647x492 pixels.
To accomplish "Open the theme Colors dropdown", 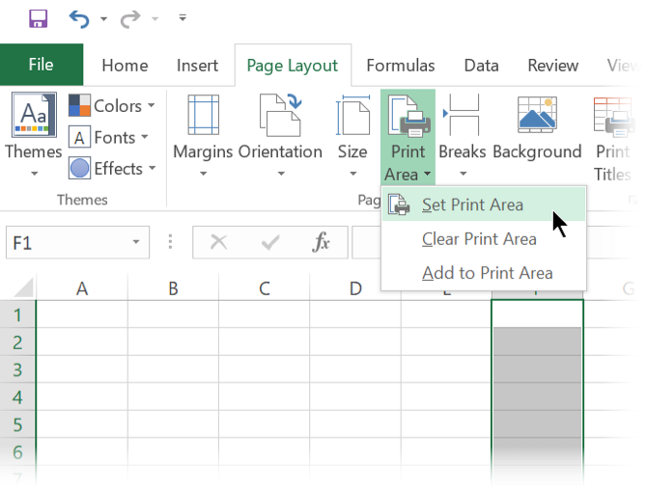I will 112,105.
